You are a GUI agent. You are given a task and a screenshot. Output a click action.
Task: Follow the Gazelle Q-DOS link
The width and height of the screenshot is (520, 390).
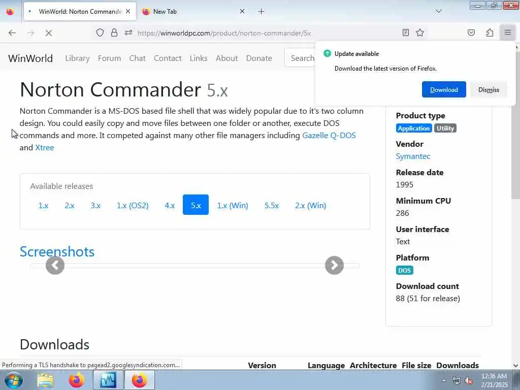(x=329, y=135)
